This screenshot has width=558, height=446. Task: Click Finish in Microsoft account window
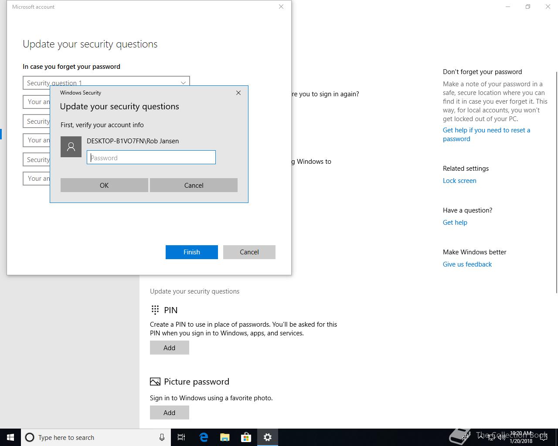pos(192,252)
